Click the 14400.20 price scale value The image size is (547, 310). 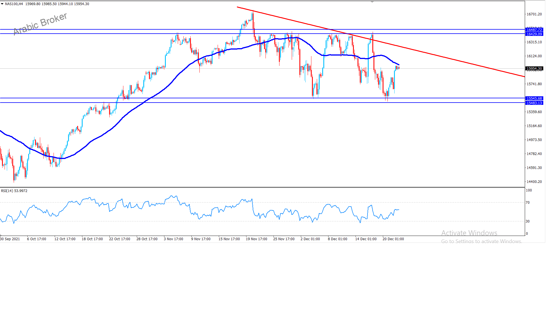534,182
